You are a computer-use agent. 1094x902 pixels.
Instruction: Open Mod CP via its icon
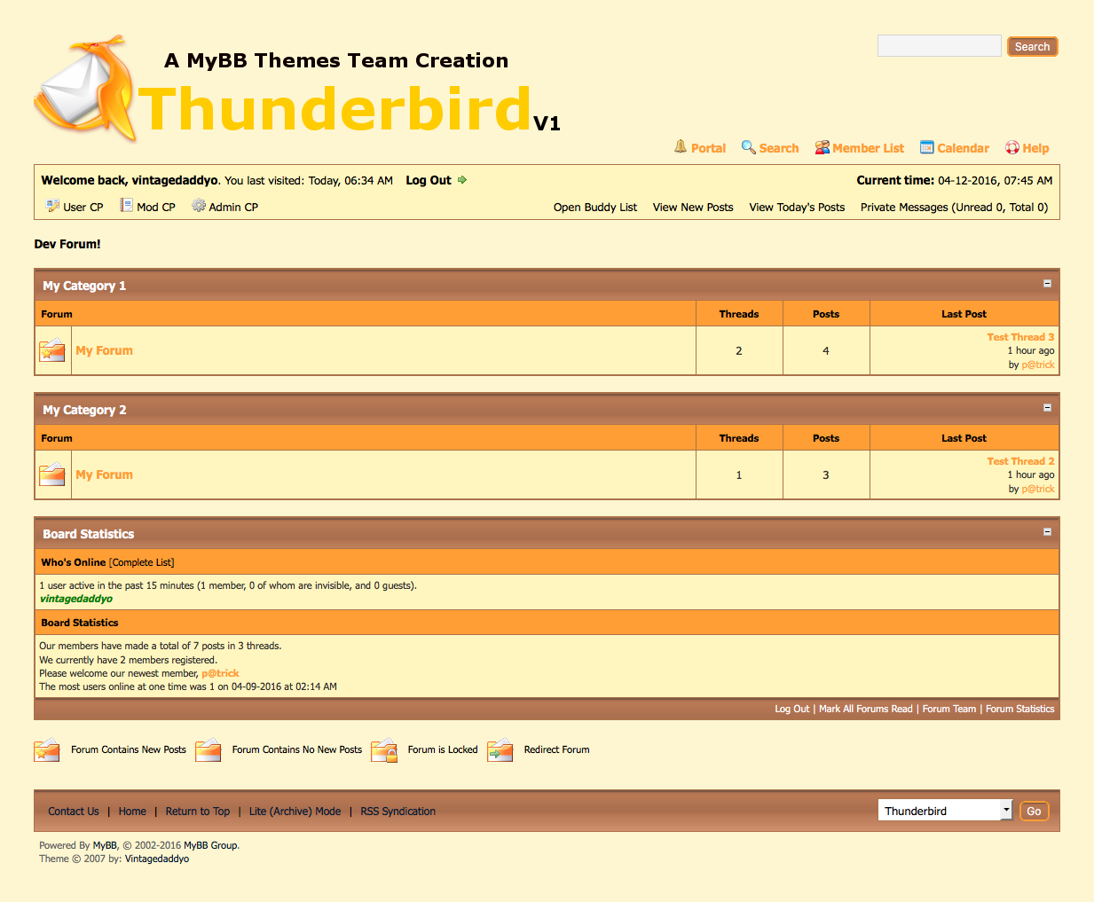[127, 206]
